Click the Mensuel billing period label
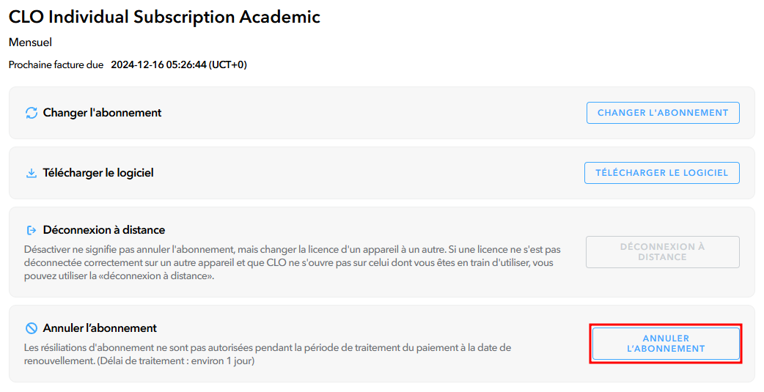764x392 pixels. tap(30, 42)
